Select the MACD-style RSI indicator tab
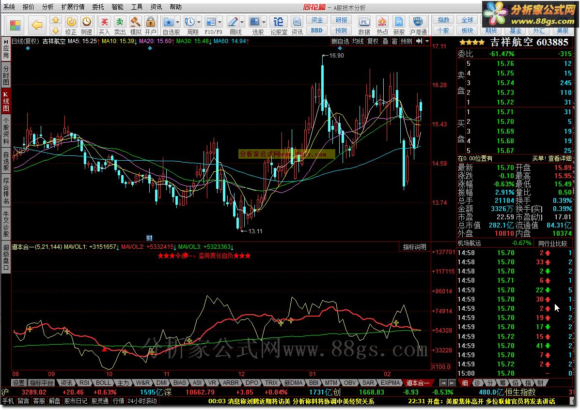This screenshot has height=410, width=580. coord(84,383)
